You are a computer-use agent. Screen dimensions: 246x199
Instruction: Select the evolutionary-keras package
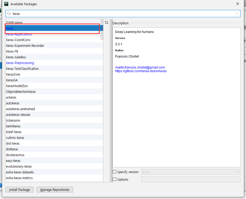pos(54,166)
